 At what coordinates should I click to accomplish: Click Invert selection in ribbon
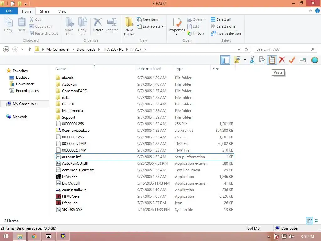(x=226, y=33)
